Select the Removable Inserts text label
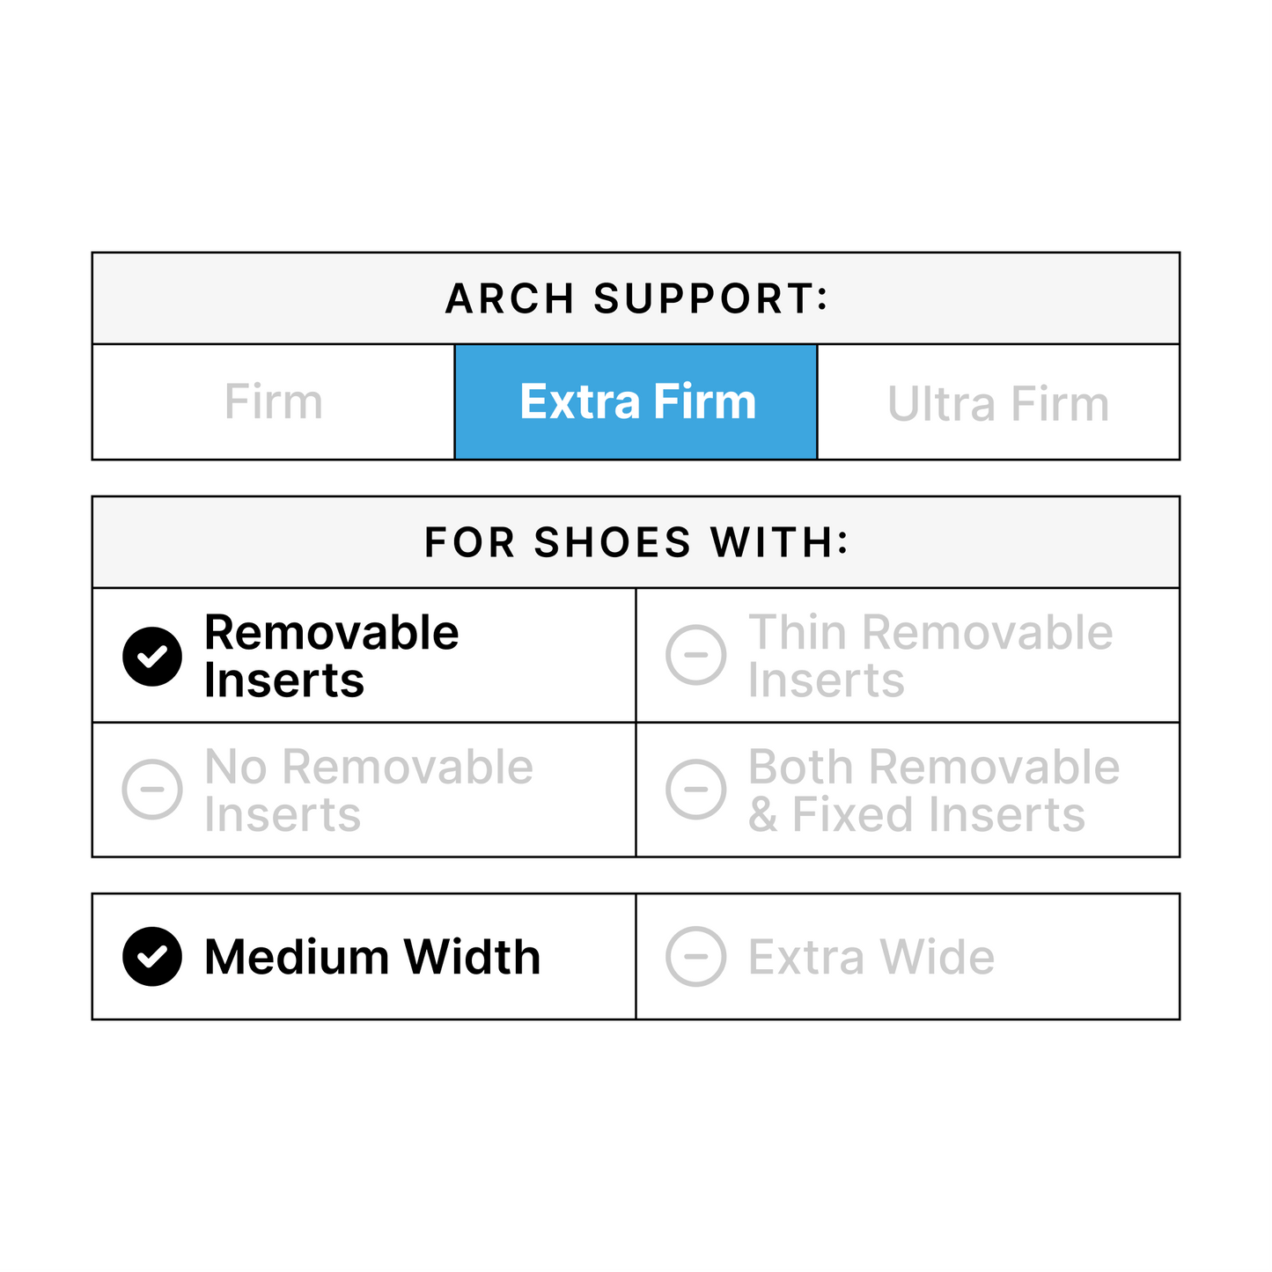This screenshot has width=1272, height=1272. [x=331, y=657]
